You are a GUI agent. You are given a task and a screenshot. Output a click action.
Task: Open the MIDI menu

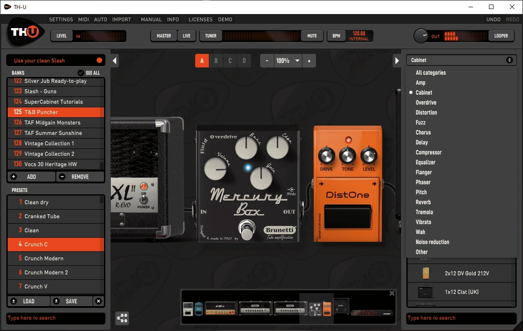click(x=84, y=19)
